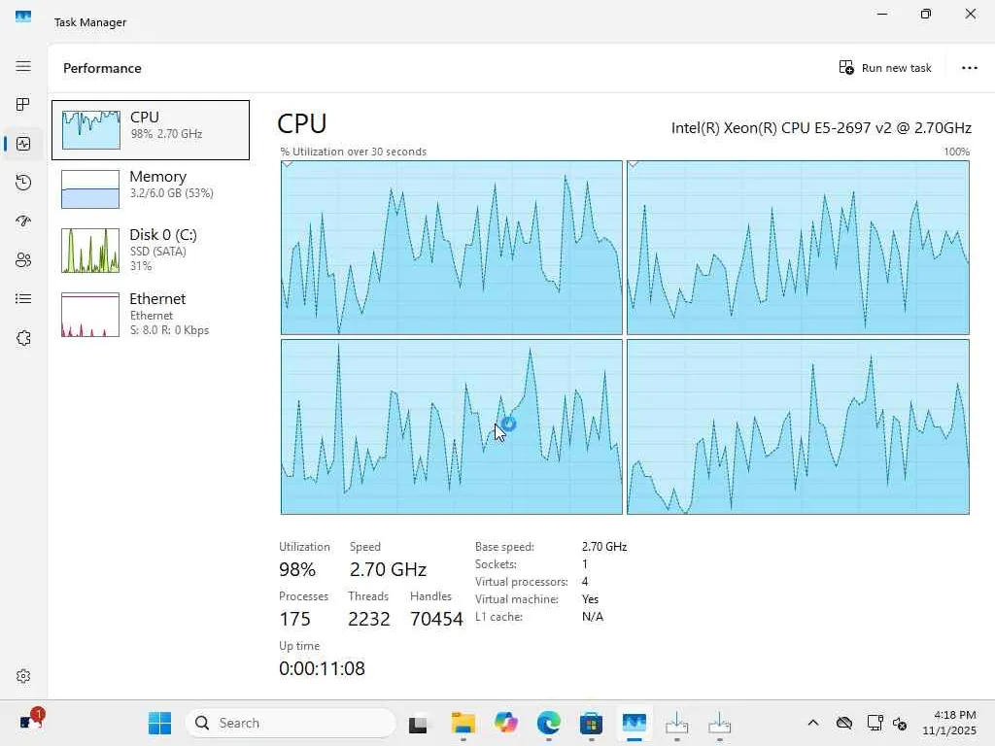
Task: Select the Ethernet resource
Action: (151, 314)
